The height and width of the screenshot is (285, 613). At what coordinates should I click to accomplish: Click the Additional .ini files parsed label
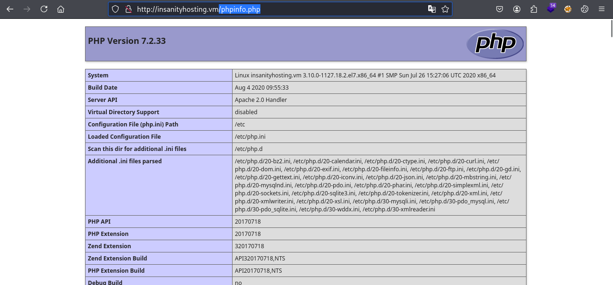pyautogui.click(x=125, y=161)
